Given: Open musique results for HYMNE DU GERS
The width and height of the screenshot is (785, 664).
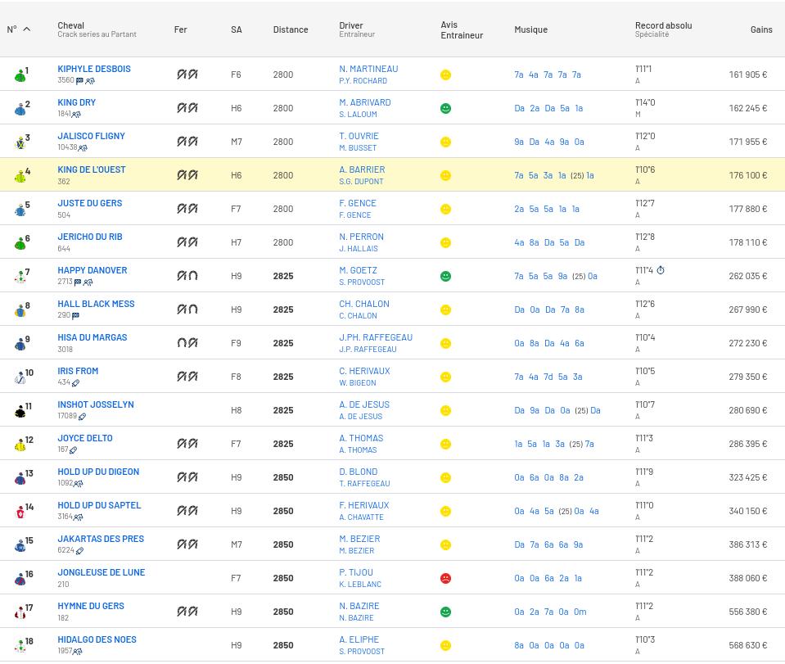Looking at the screenshot, I should [x=550, y=612].
